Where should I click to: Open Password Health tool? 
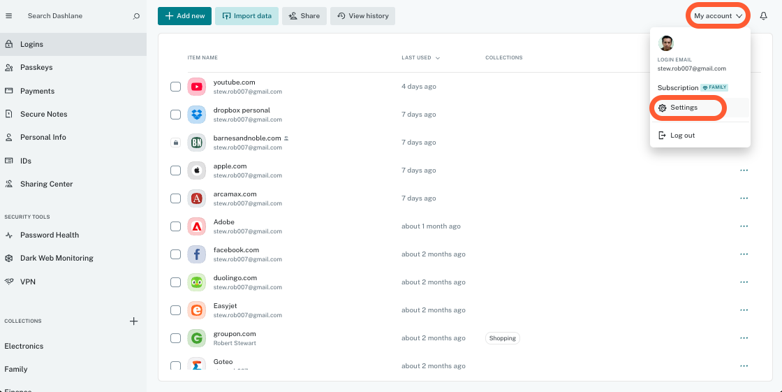[73, 235]
